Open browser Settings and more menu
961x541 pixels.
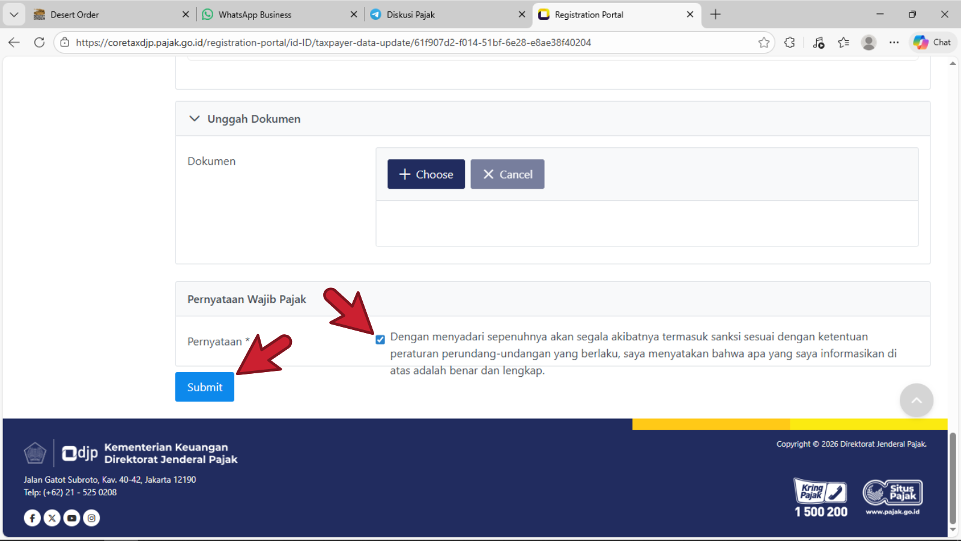coord(894,43)
